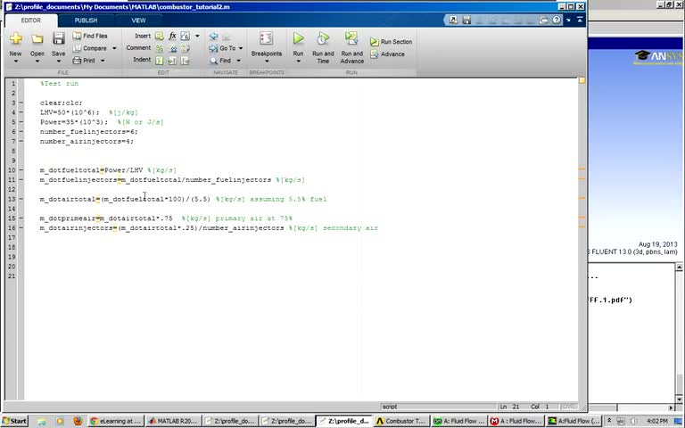Open the Compare dropdown arrow
685x428 pixels.
(x=114, y=48)
